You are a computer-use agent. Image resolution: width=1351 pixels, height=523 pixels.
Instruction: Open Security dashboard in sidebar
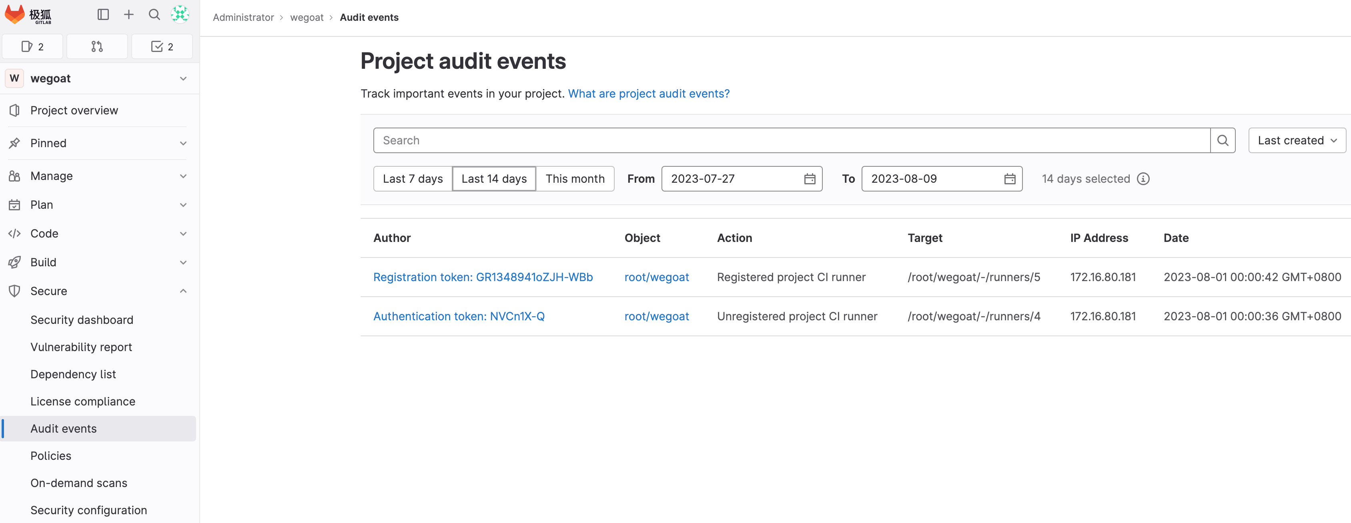click(82, 319)
